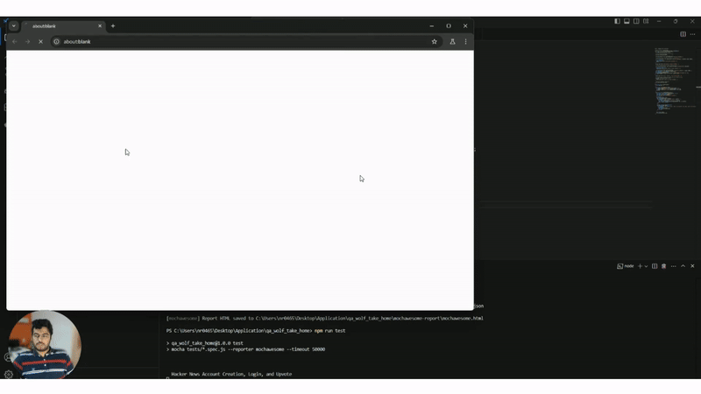Kill the terminal with trash icon

tap(664, 266)
